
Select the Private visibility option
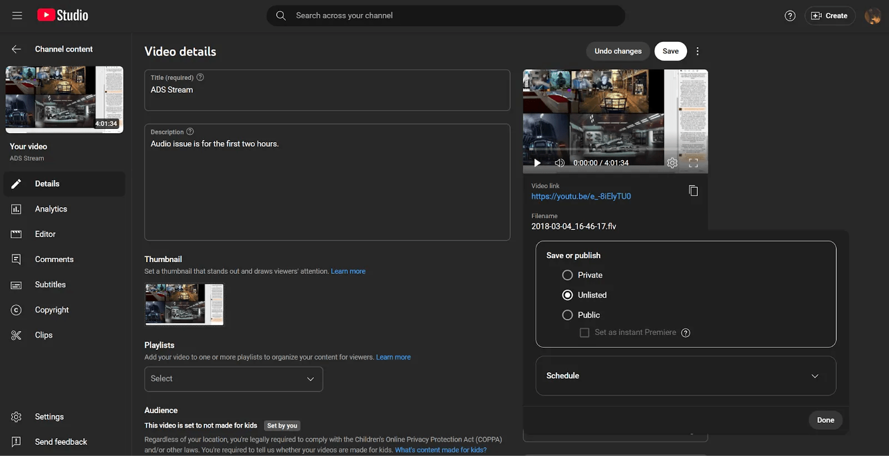(x=567, y=275)
